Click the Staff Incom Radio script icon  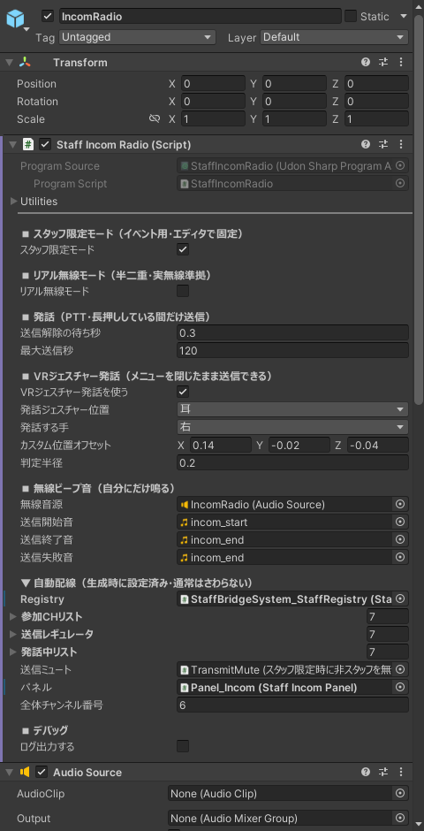pos(28,144)
